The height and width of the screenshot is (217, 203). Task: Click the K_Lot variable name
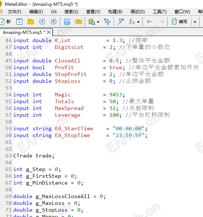(x=63, y=40)
